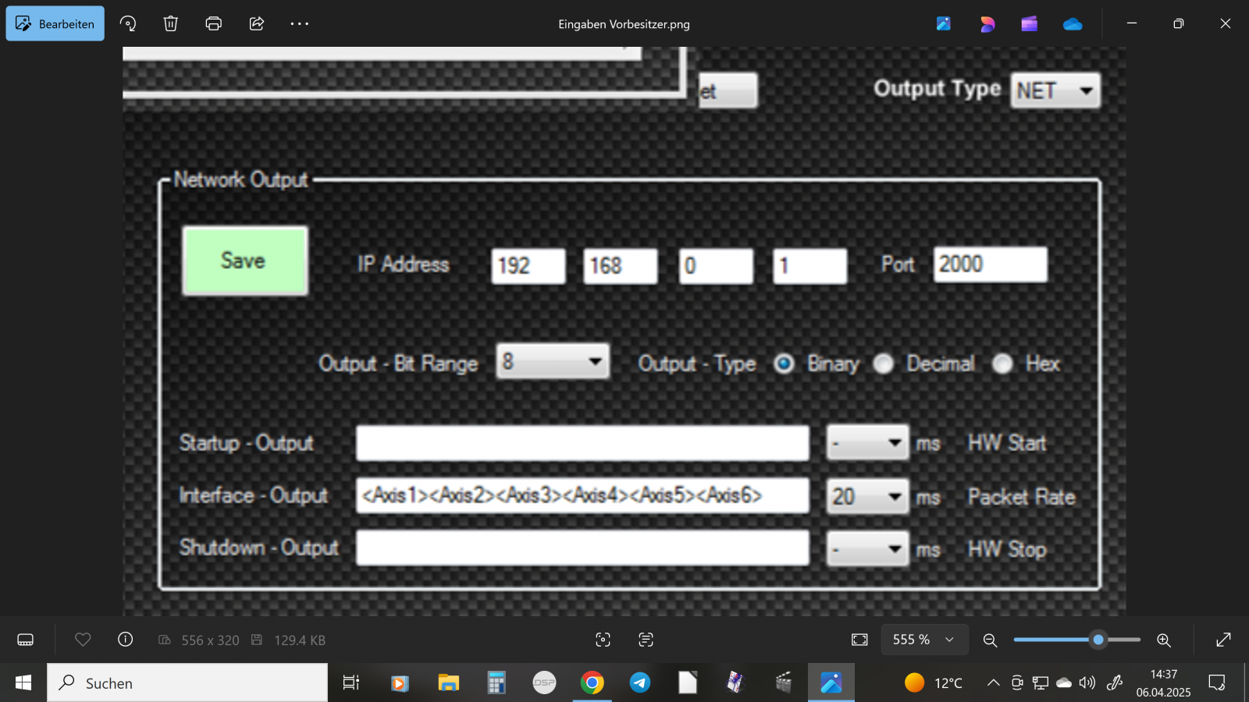Open Google Chrome from the taskbar
The image size is (1249, 702).
click(x=592, y=683)
